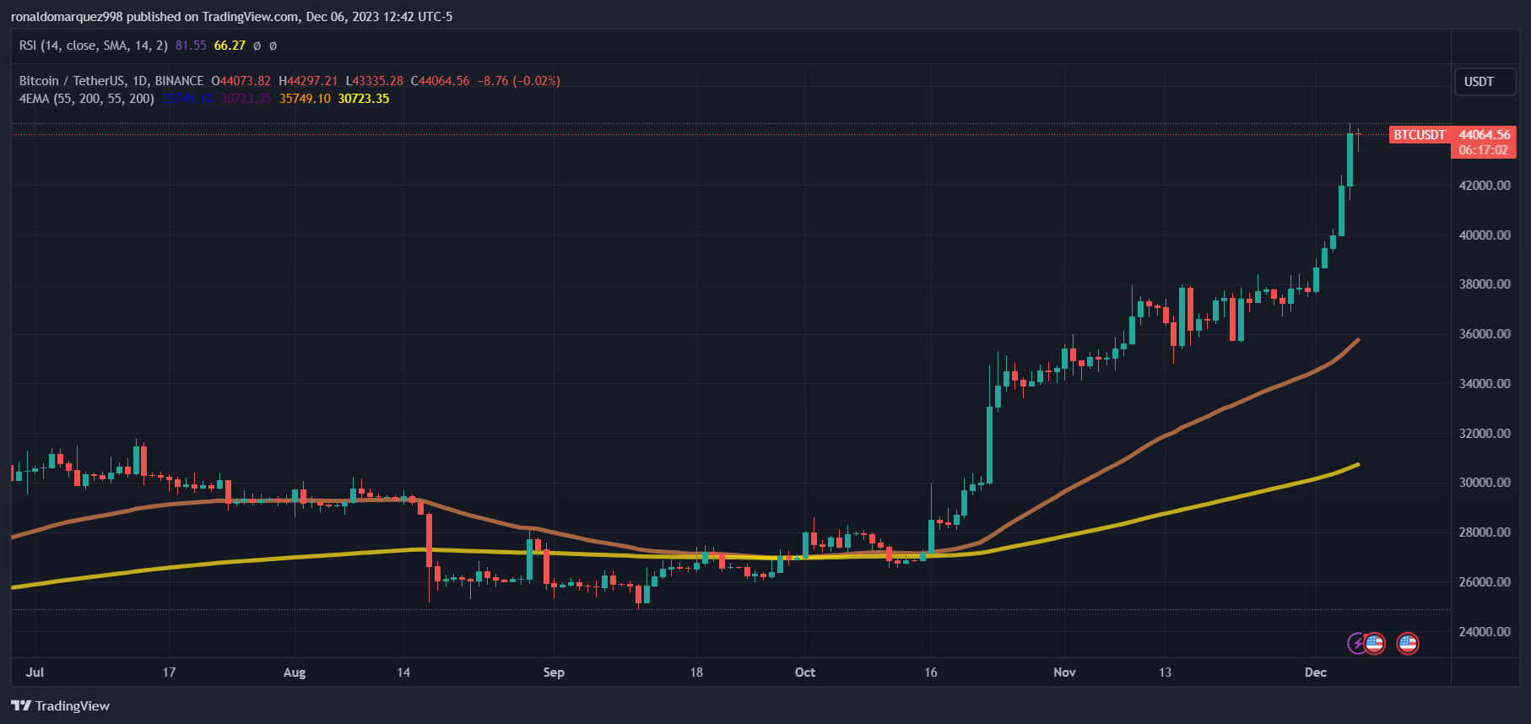Image resolution: width=1531 pixels, height=724 pixels.
Task: Click the Dec label on the time axis
Action: pos(1315,673)
